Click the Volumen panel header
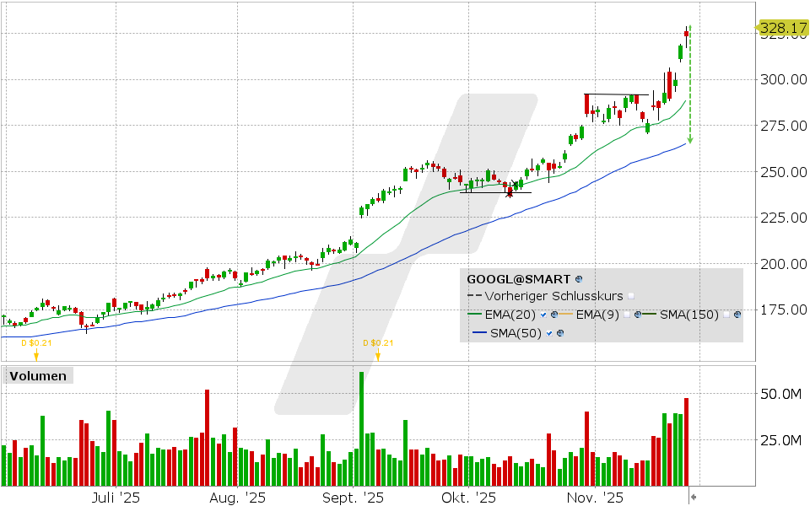The width and height of the screenshot is (810, 506). coord(37,376)
